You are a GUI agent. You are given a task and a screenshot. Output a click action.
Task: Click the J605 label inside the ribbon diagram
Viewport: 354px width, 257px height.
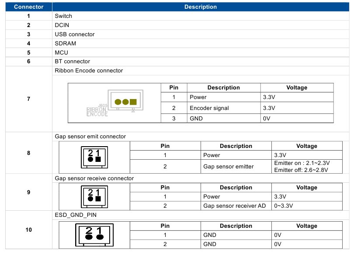103,105
